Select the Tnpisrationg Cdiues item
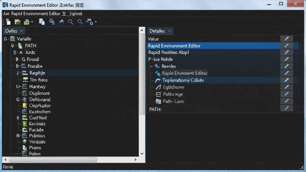The width and height of the screenshot is (306, 172). (x=183, y=80)
